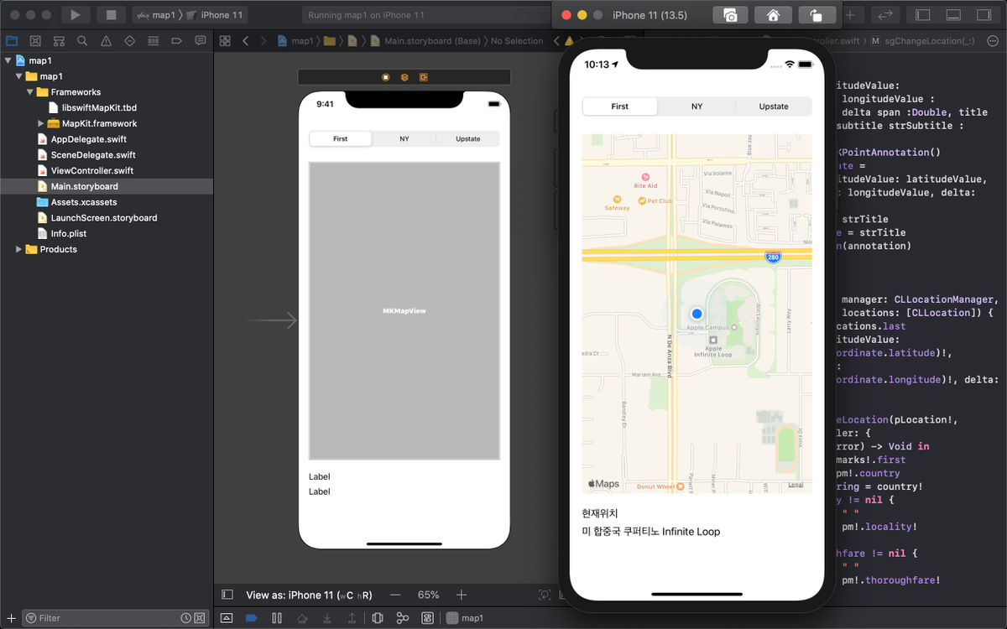Take a simulator screenshot
The image size is (1007, 629).
pos(730,15)
